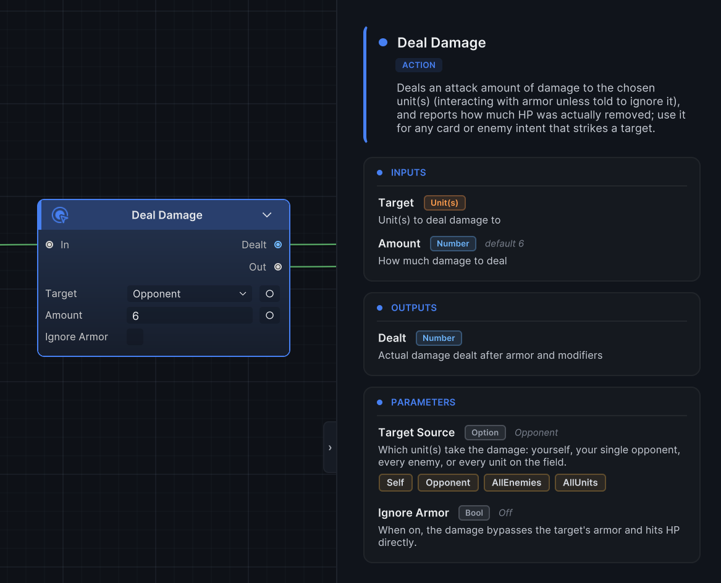Image resolution: width=721 pixels, height=583 pixels.
Task: Click the PARAMETERS section heading
Action: tap(423, 402)
